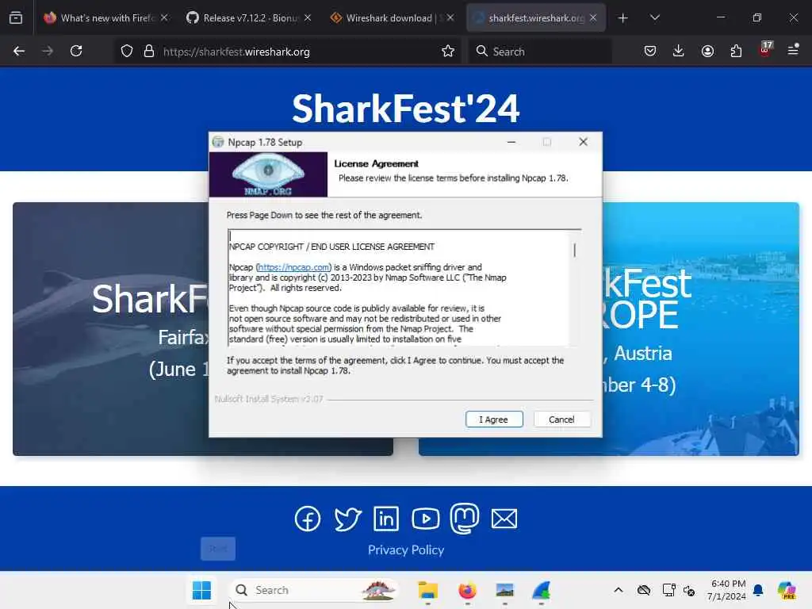Open Copilot preview taskbar icon
This screenshot has width=812, height=609.
click(x=787, y=590)
